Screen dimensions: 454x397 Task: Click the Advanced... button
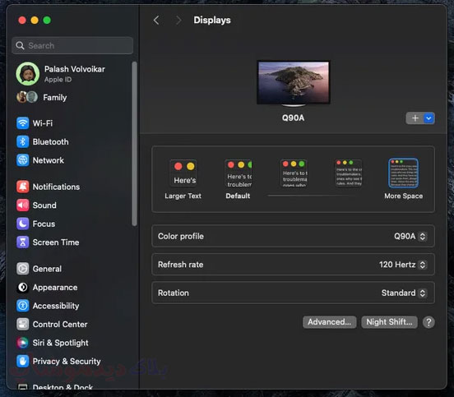click(x=330, y=322)
